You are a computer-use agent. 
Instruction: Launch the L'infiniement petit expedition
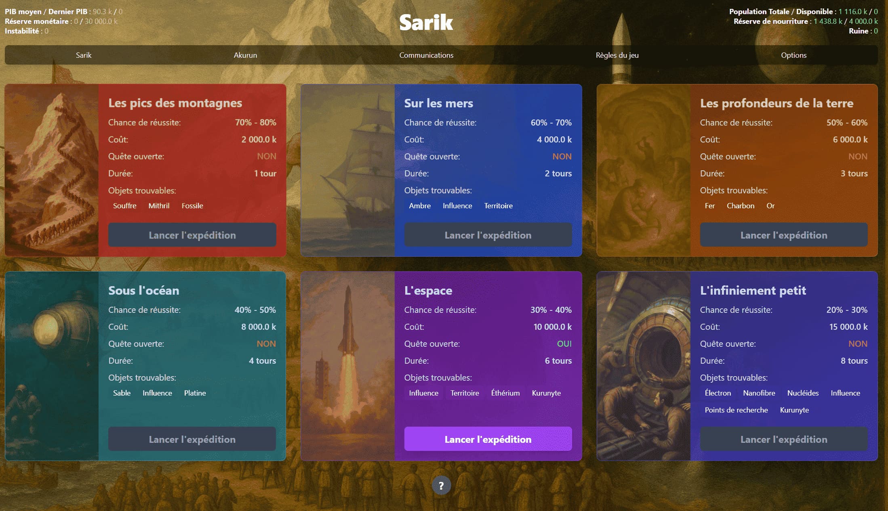783,439
